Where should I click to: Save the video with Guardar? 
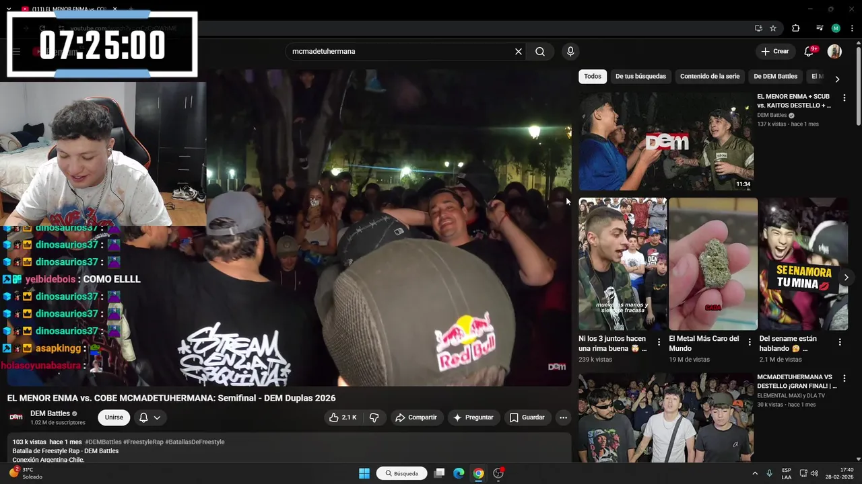coord(527,417)
